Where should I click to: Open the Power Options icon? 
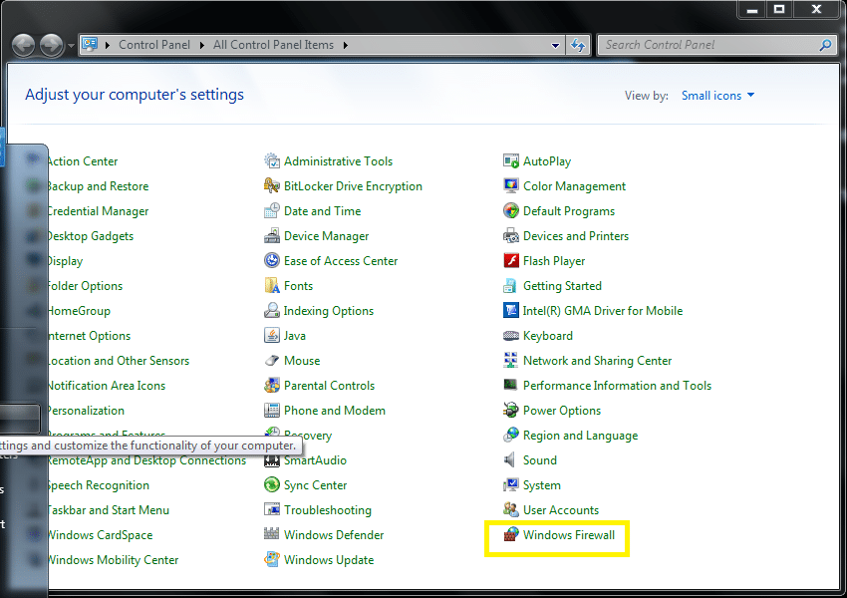point(511,410)
